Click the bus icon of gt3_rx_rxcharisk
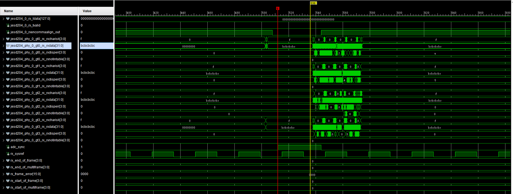 point(8,120)
